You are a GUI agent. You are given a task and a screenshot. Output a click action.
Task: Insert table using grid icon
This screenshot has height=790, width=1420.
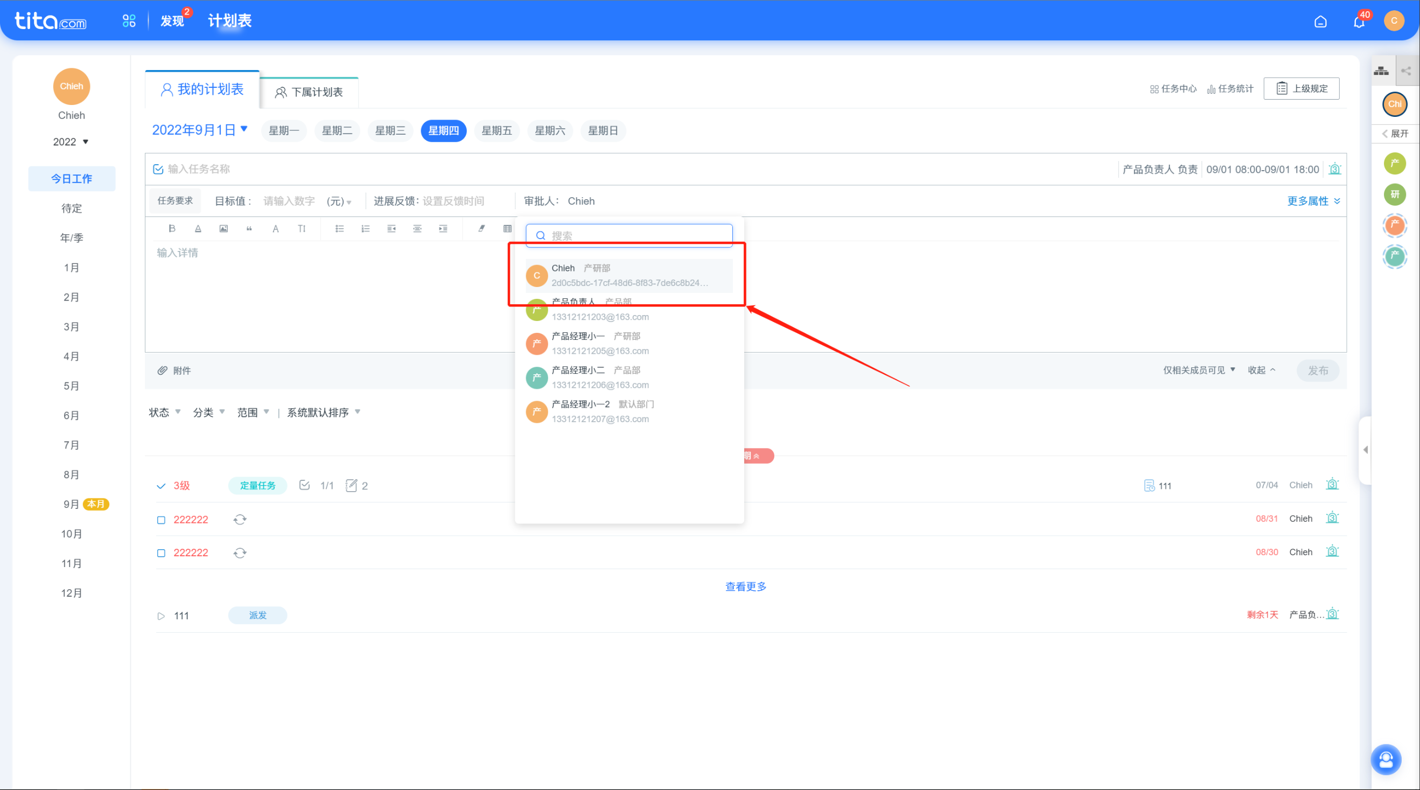click(507, 228)
